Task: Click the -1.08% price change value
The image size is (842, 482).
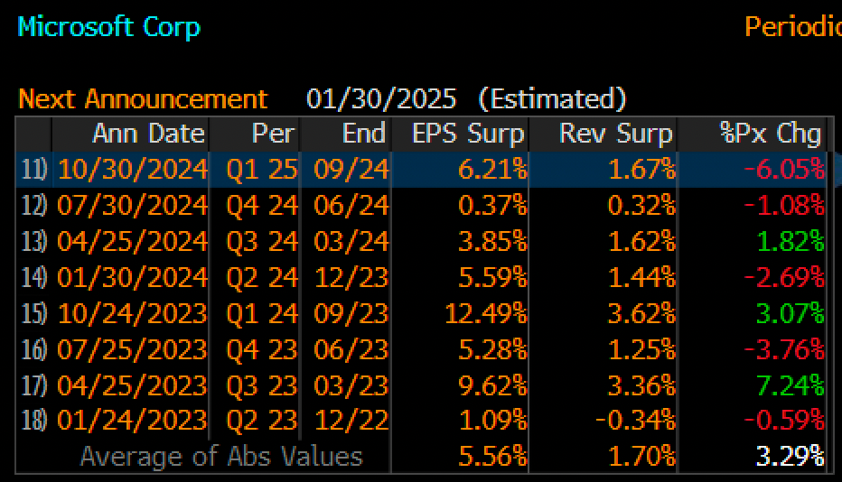Action: pyautogui.click(x=784, y=206)
